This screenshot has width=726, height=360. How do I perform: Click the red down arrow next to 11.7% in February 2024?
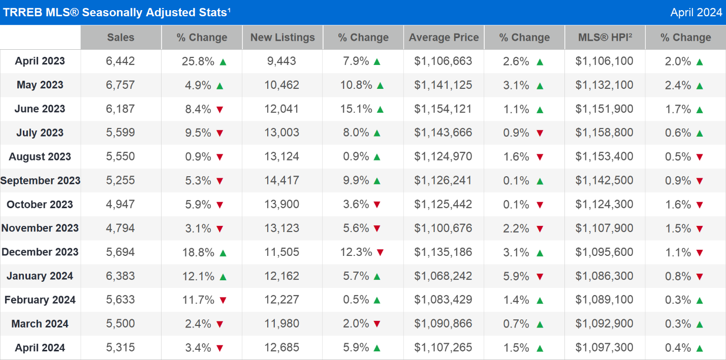point(223,301)
